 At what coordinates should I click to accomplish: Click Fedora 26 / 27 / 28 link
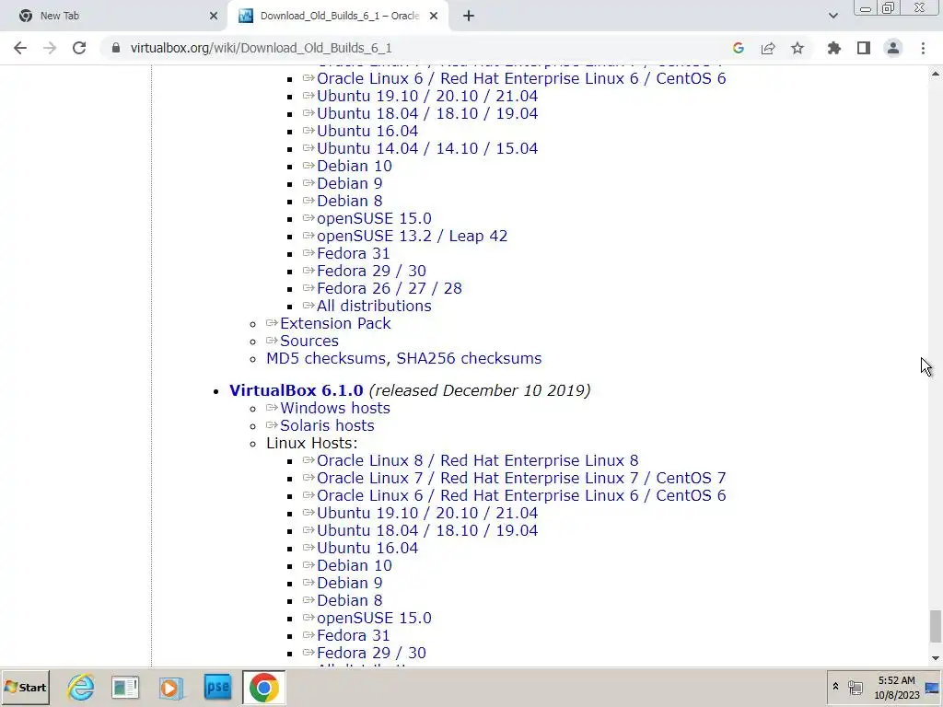[390, 288]
